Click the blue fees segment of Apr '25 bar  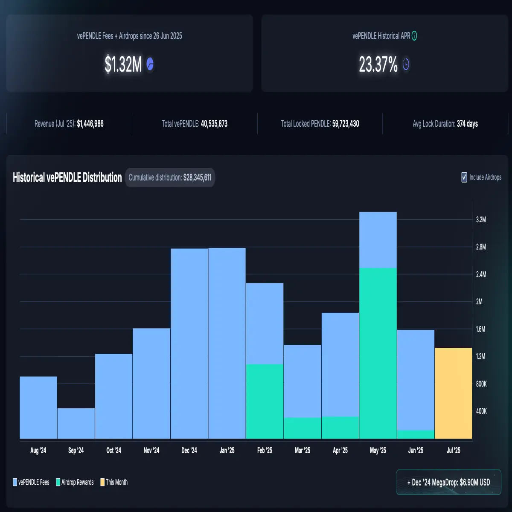click(x=340, y=364)
